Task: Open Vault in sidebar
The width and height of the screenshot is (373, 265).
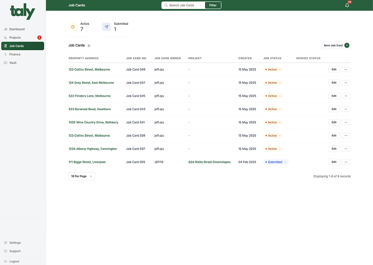Action: (22, 63)
